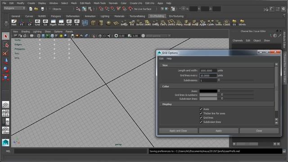Click the Save Scene icon

(42, 9)
